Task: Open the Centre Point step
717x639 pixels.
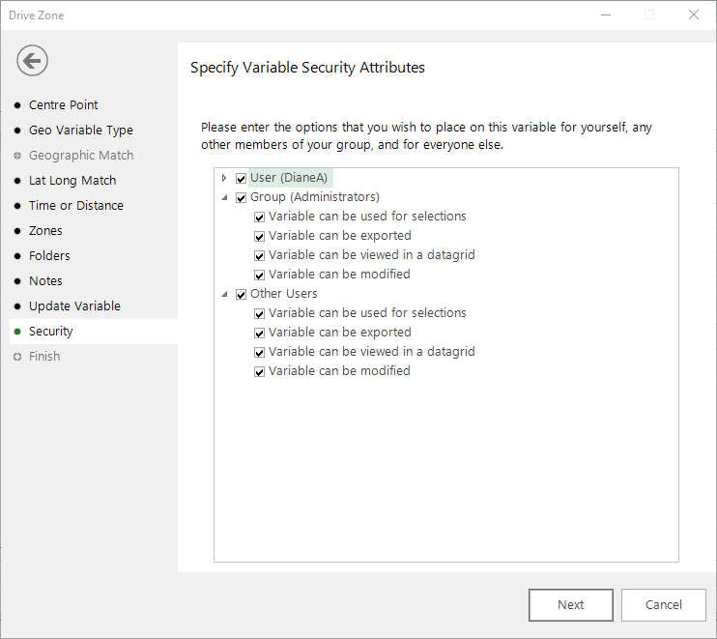Action: click(63, 104)
